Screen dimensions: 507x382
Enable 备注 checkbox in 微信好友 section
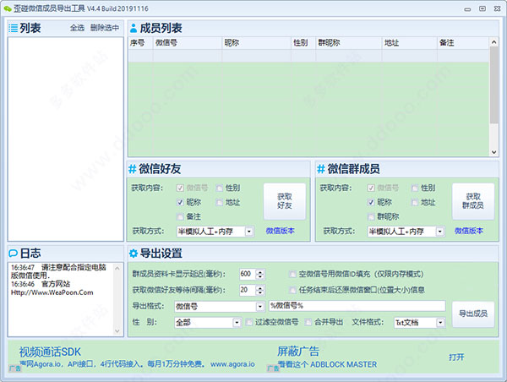(x=180, y=216)
